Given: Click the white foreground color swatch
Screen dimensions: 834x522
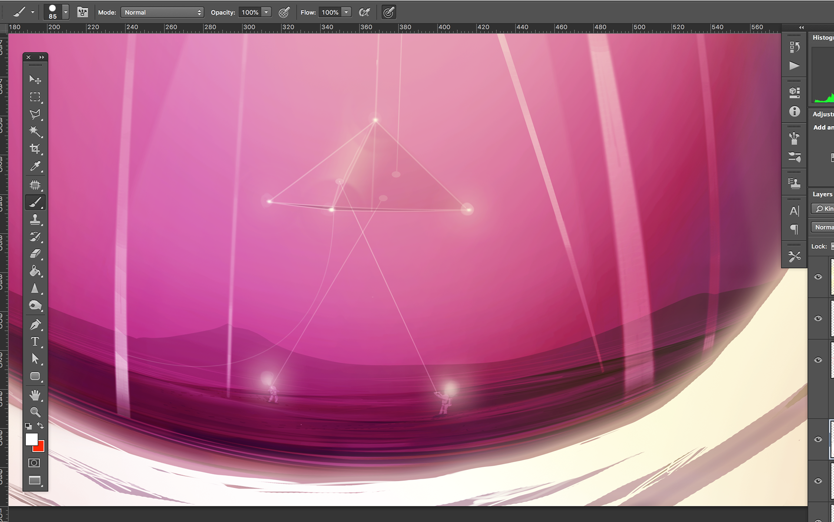Looking at the screenshot, I should point(31,439).
